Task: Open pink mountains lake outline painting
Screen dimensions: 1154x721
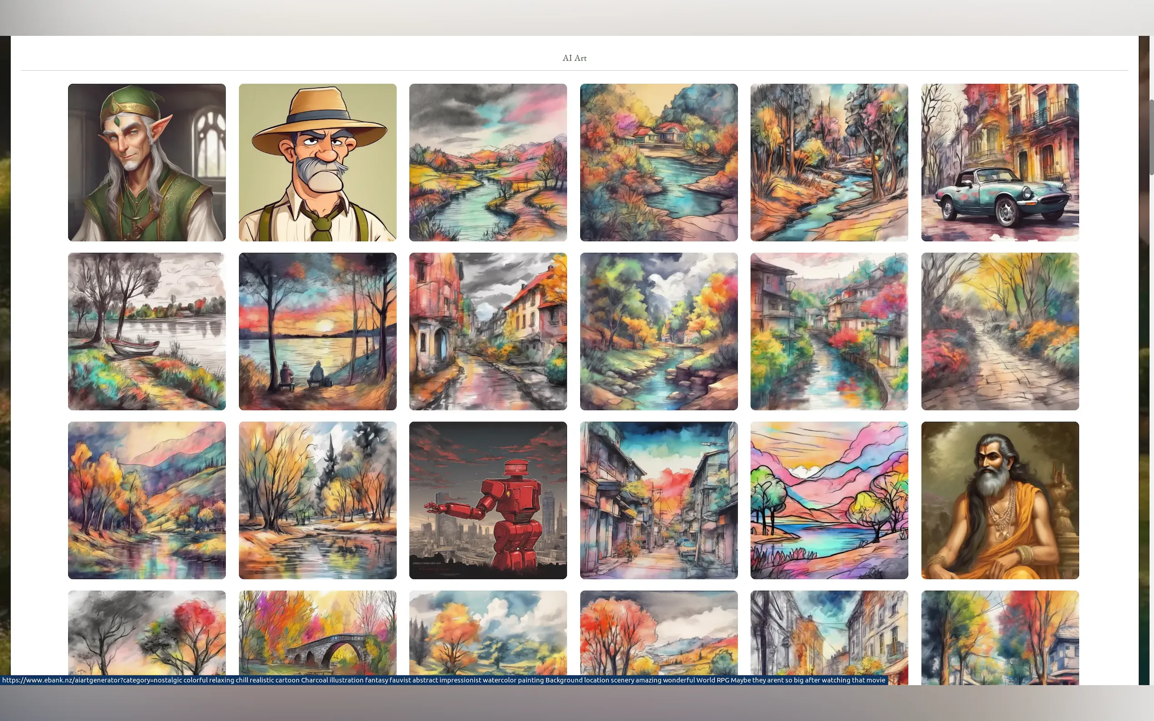Action: pyautogui.click(x=829, y=500)
